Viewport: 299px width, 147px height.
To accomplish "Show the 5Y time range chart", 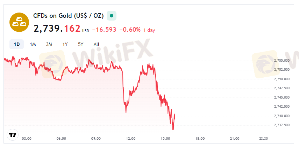I will (x=81, y=44).
